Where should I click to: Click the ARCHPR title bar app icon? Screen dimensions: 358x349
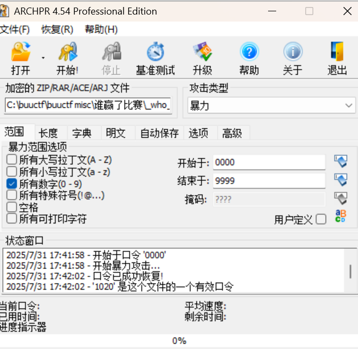click(x=4, y=11)
